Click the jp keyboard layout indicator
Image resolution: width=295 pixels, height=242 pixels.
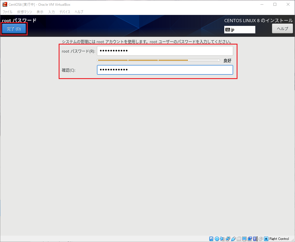click(x=240, y=30)
